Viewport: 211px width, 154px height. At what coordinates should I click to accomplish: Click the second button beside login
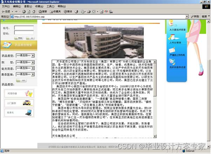(30, 38)
